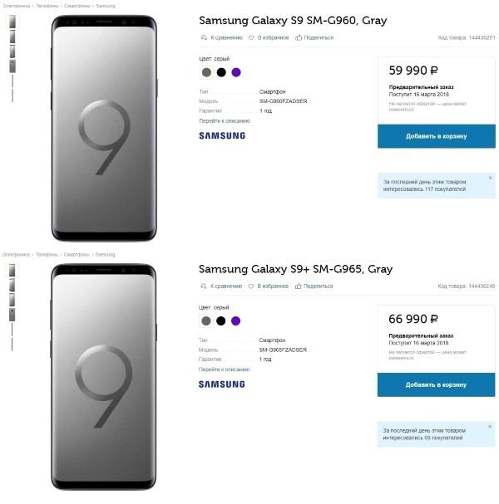Click the Samsung brand logo under Galaxy S9 specs
Viewport: 499px width, 504px height.
pyautogui.click(x=222, y=135)
